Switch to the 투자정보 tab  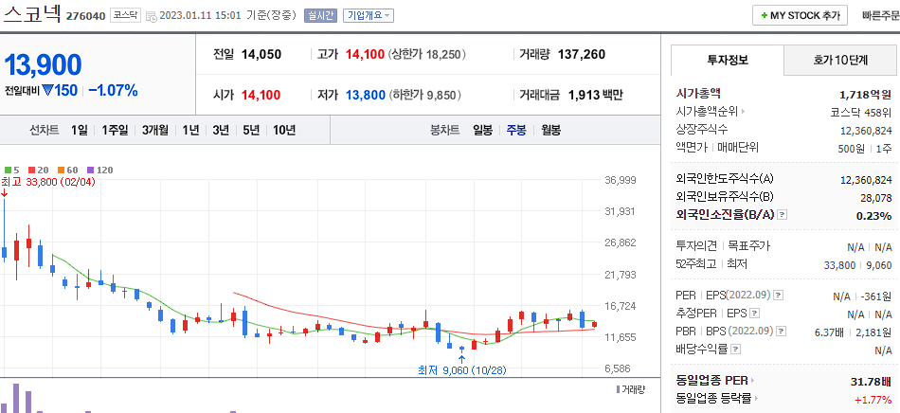pos(728,60)
